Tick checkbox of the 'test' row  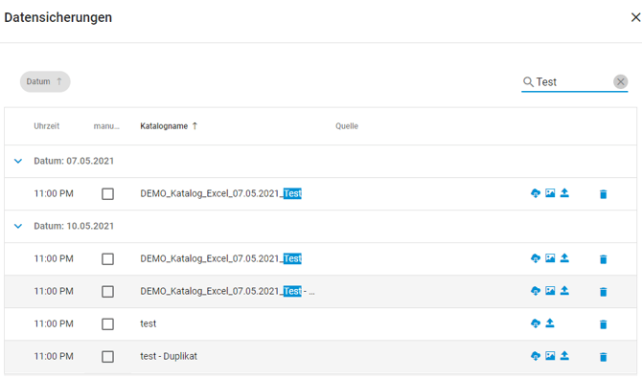(107, 324)
